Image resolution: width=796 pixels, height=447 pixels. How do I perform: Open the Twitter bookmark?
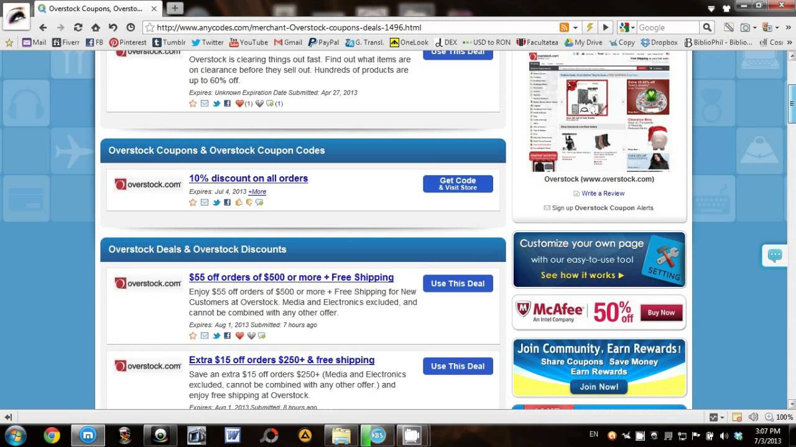[x=207, y=43]
